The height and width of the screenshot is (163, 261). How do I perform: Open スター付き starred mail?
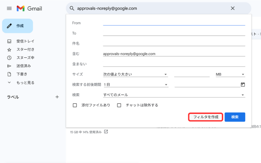(x=25, y=49)
